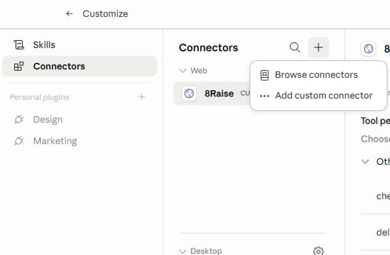Click the Personal plugins heading
390x255 pixels.
click(x=40, y=97)
